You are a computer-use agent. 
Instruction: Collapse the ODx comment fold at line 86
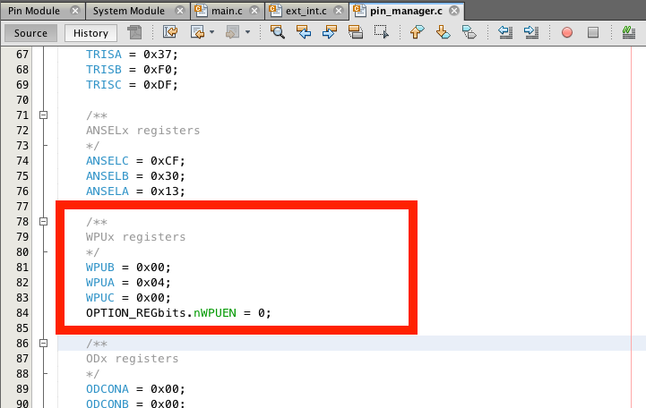43,343
